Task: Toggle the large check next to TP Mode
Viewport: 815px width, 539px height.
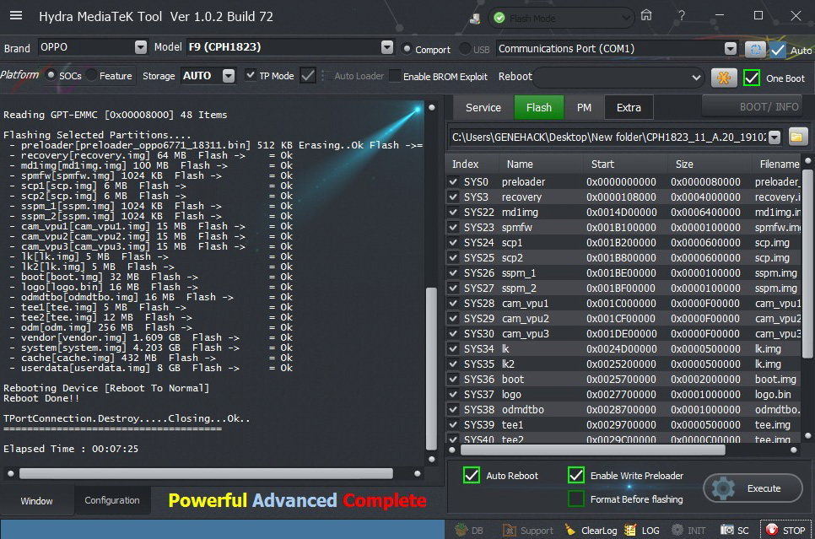Action: [308, 76]
